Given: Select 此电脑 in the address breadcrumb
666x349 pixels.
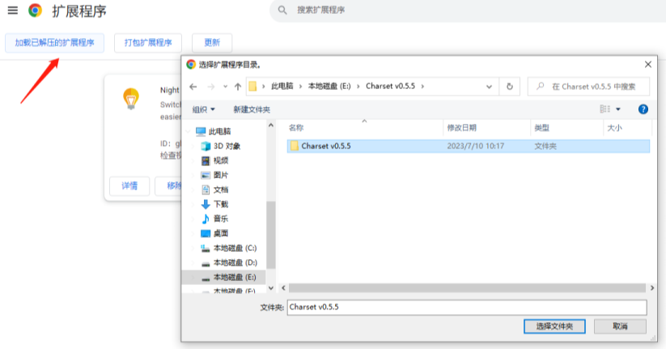Looking at the screenshot, I should coord(282,87).
